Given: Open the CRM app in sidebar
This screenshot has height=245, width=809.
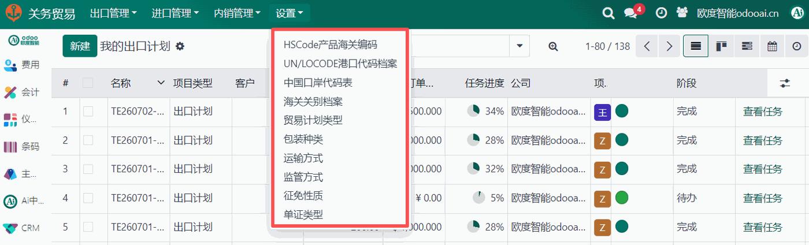Looking at the screenshot, I should 22,228.
